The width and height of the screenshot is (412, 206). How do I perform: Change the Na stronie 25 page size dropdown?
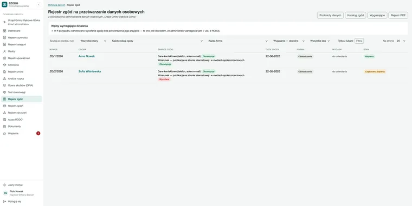[401, 41]
